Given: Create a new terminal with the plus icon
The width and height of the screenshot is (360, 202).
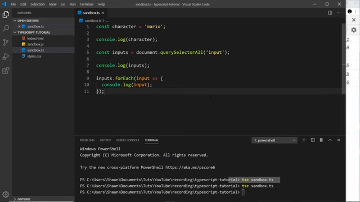Looking at the screenshot, I should click(304, 140).
